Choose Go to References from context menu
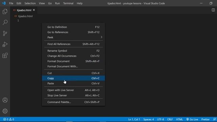Image resolution: width=217 pixels, height=122 pixels. coord(73,32)
